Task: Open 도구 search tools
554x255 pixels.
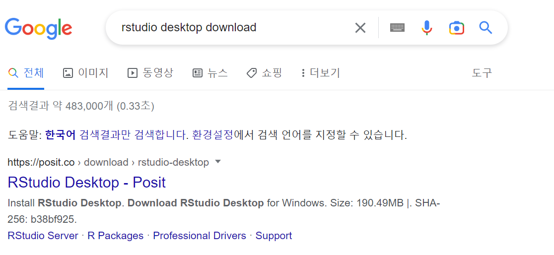Action: pyautogui.click(x=482, y=73)
